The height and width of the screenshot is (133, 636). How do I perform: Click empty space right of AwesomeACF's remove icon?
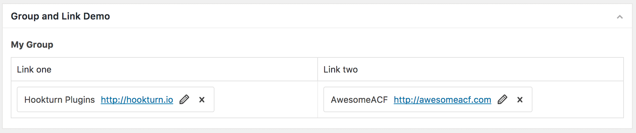pyautogui.click(x=528, y=100)
